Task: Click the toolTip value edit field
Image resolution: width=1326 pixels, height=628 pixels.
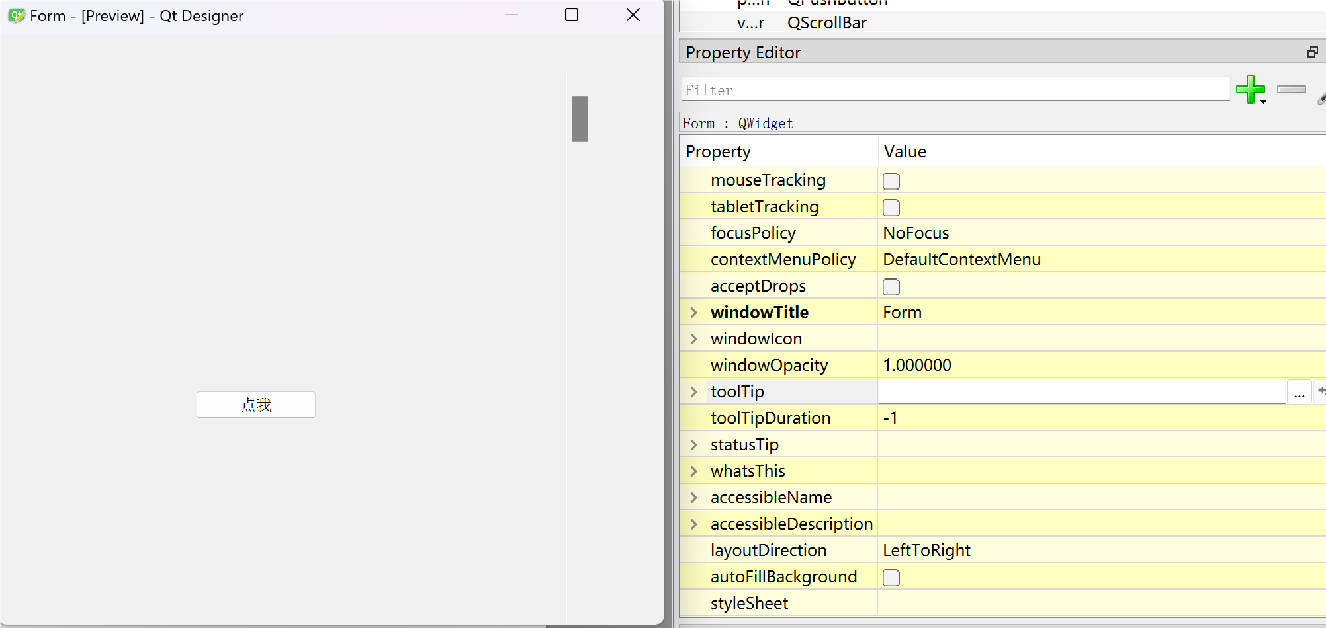Action: (1082, 391)
